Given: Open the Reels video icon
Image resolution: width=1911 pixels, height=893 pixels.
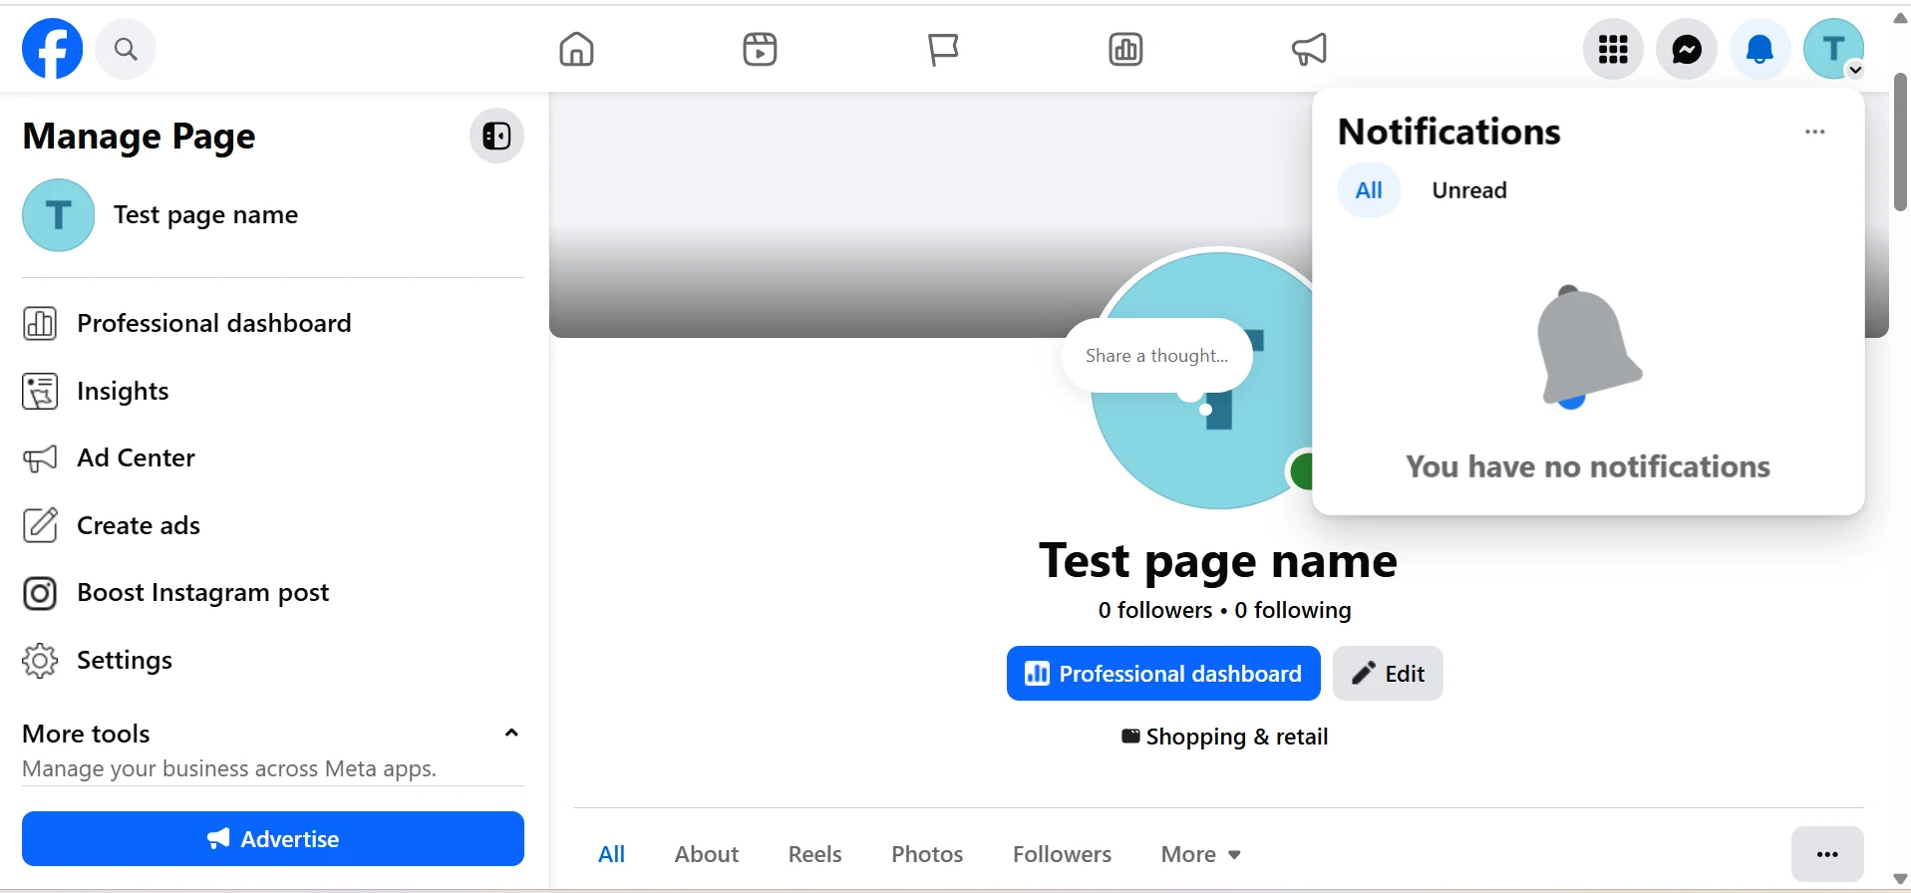Looking at the screenshot, I should [760, 49].
